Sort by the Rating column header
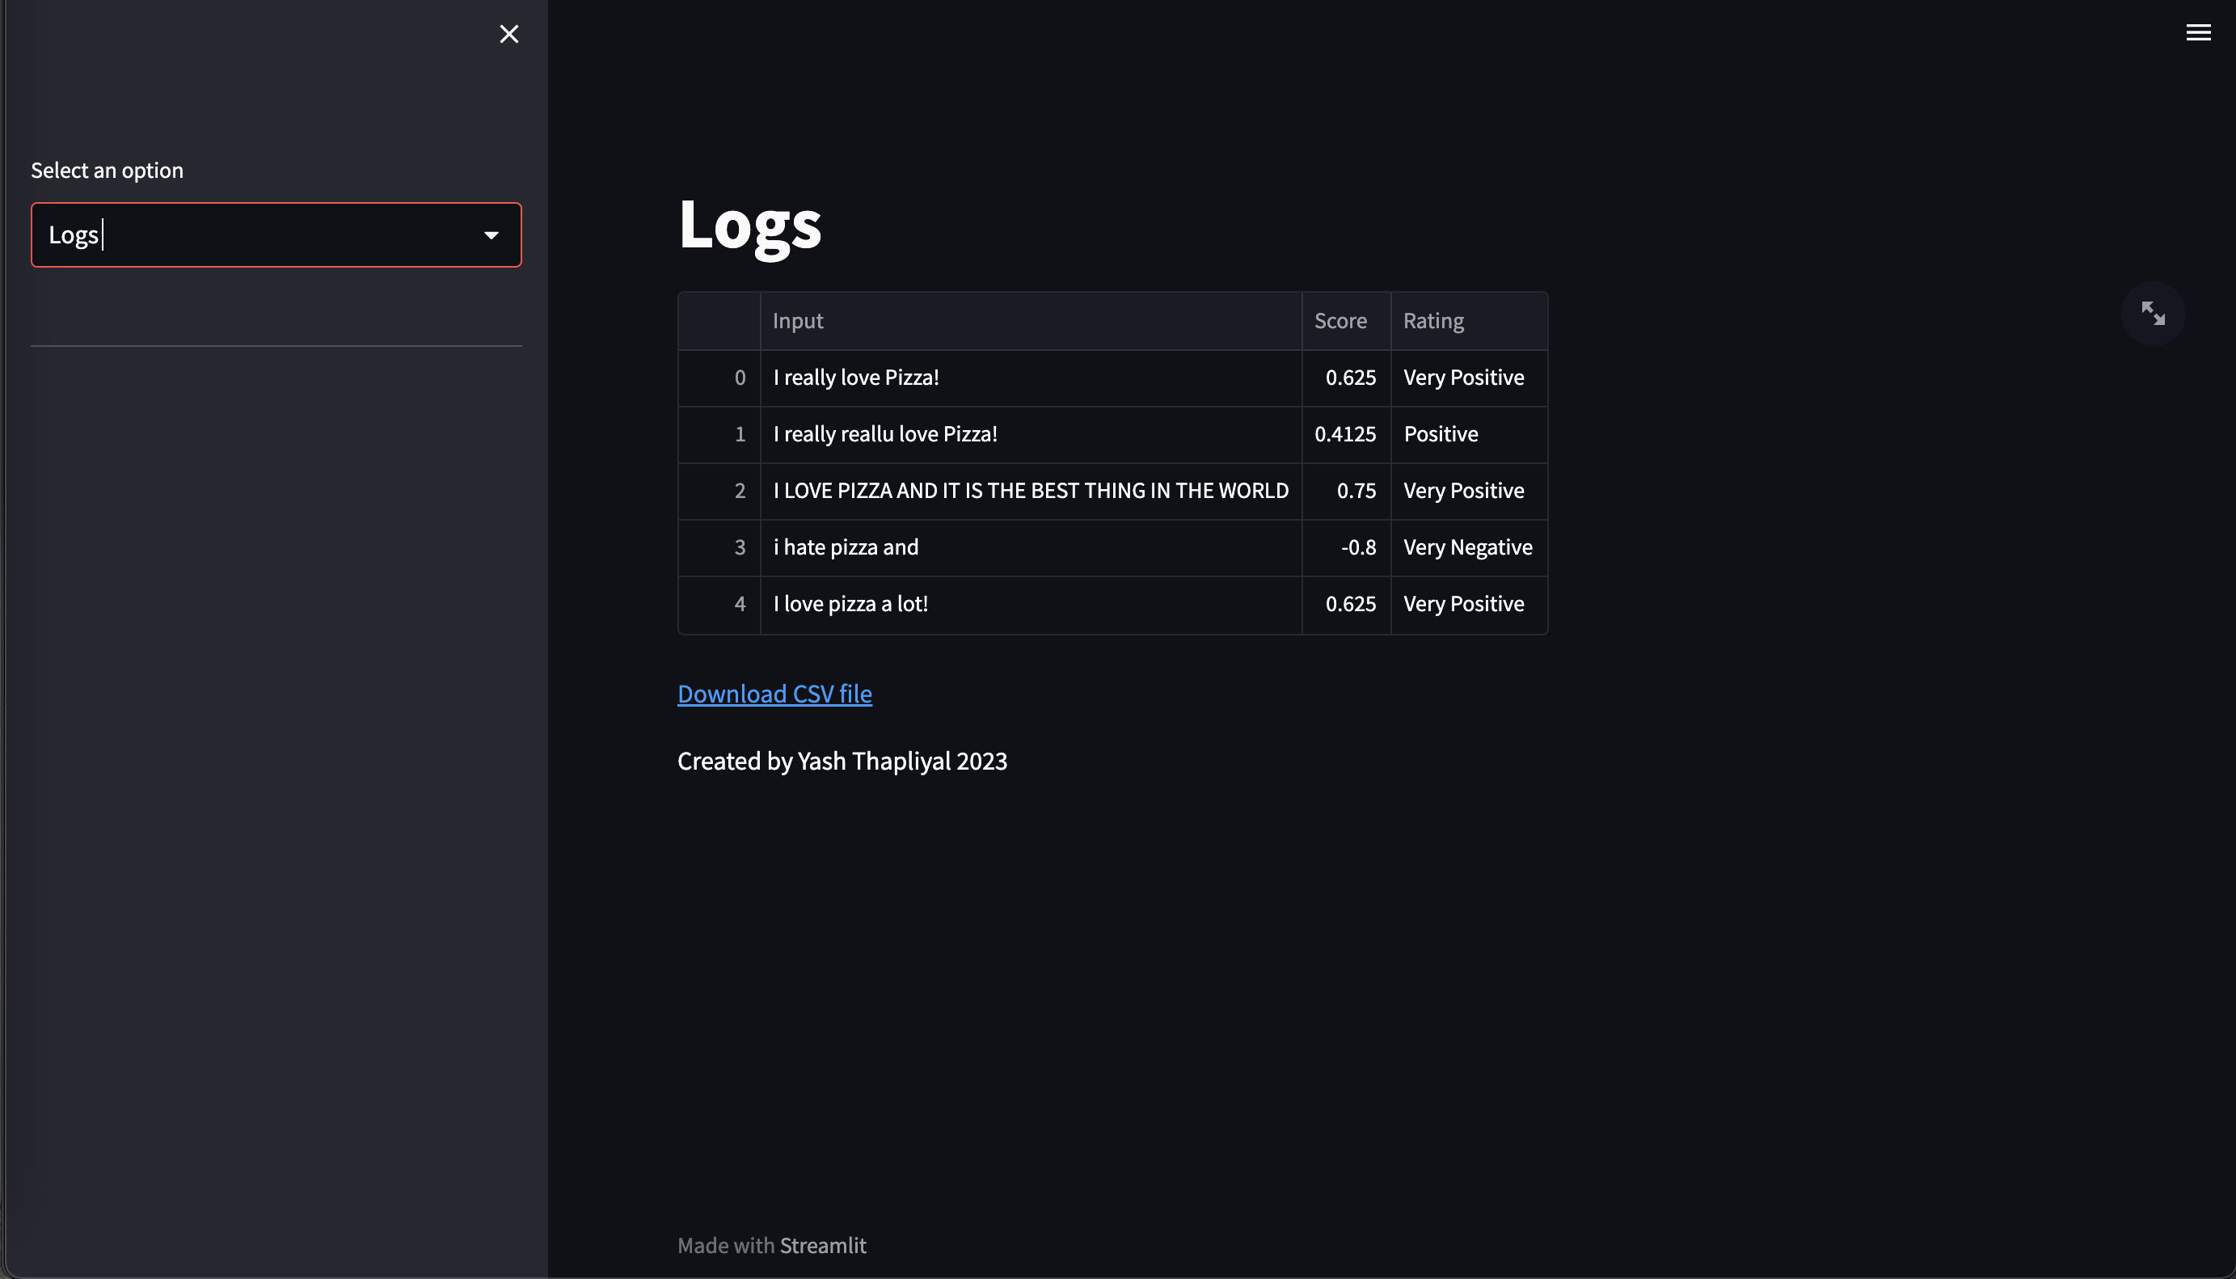Viewport: 2236px width, 1279px height. pyautogui.click(x=1432, y=322)
